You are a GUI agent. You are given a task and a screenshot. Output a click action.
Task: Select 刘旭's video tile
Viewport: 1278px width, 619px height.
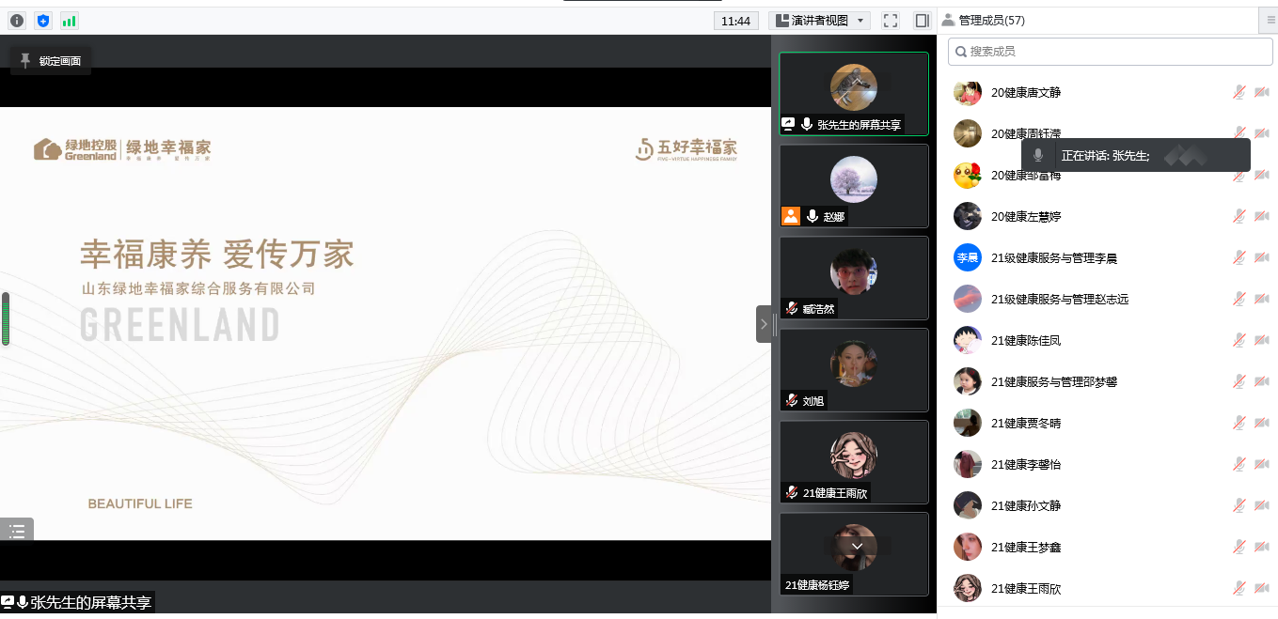click(853, 370)
